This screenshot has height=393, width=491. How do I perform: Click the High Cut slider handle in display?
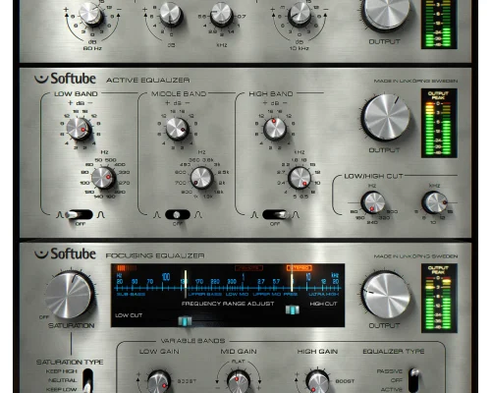pyautogui.click(x=293, y=309)
